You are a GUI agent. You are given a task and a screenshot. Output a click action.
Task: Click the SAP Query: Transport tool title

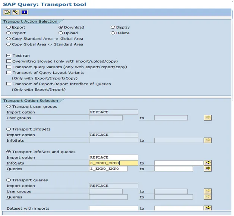click(x=44, y=4)
